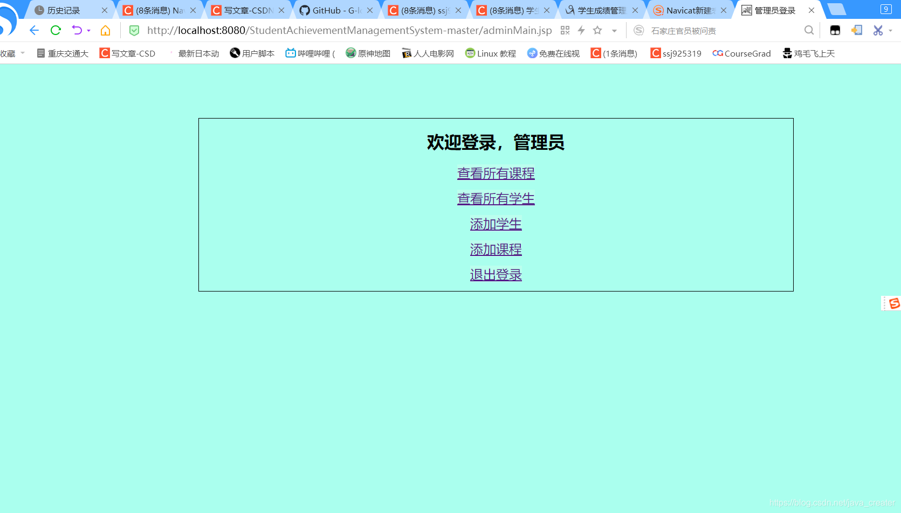
Task: Switch to the Navicat新建 tab
Action: [x=689, y=10]
